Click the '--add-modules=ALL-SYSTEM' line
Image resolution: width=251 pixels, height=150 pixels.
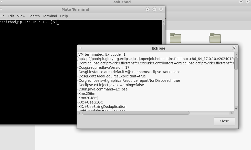pos(101,110)
